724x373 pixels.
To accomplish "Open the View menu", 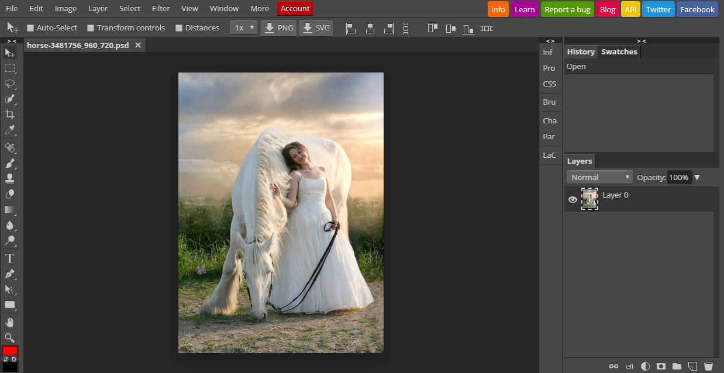I will (189, 8).
